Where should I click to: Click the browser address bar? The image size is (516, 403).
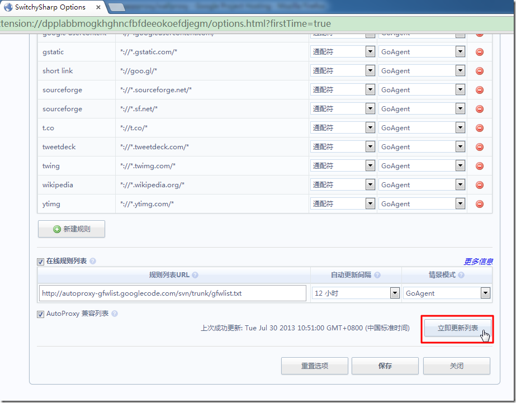pyautogui.click(x=257, y=23)
